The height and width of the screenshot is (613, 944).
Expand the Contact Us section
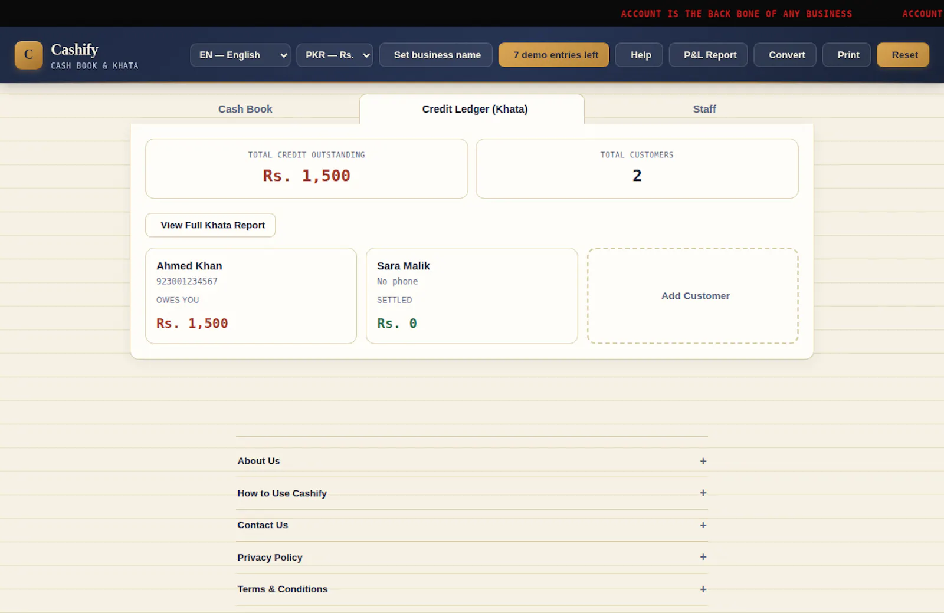[472, 525]
